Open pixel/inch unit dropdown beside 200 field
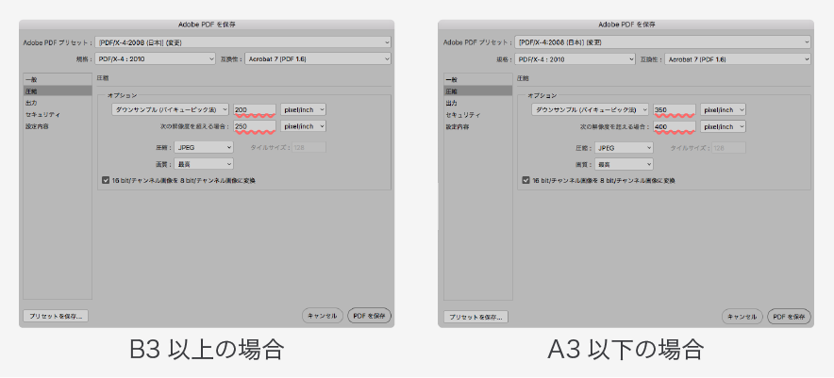Viewport: 834px width, 378px height. coord(303,109)
